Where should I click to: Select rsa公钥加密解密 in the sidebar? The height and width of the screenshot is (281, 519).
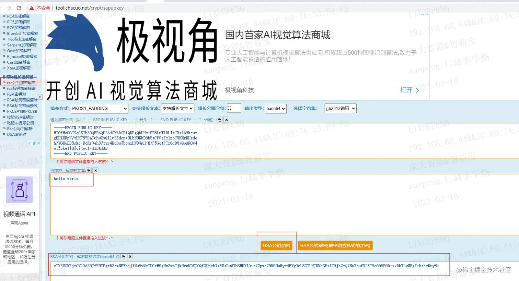pyautogui.click(x=21, y=83)
